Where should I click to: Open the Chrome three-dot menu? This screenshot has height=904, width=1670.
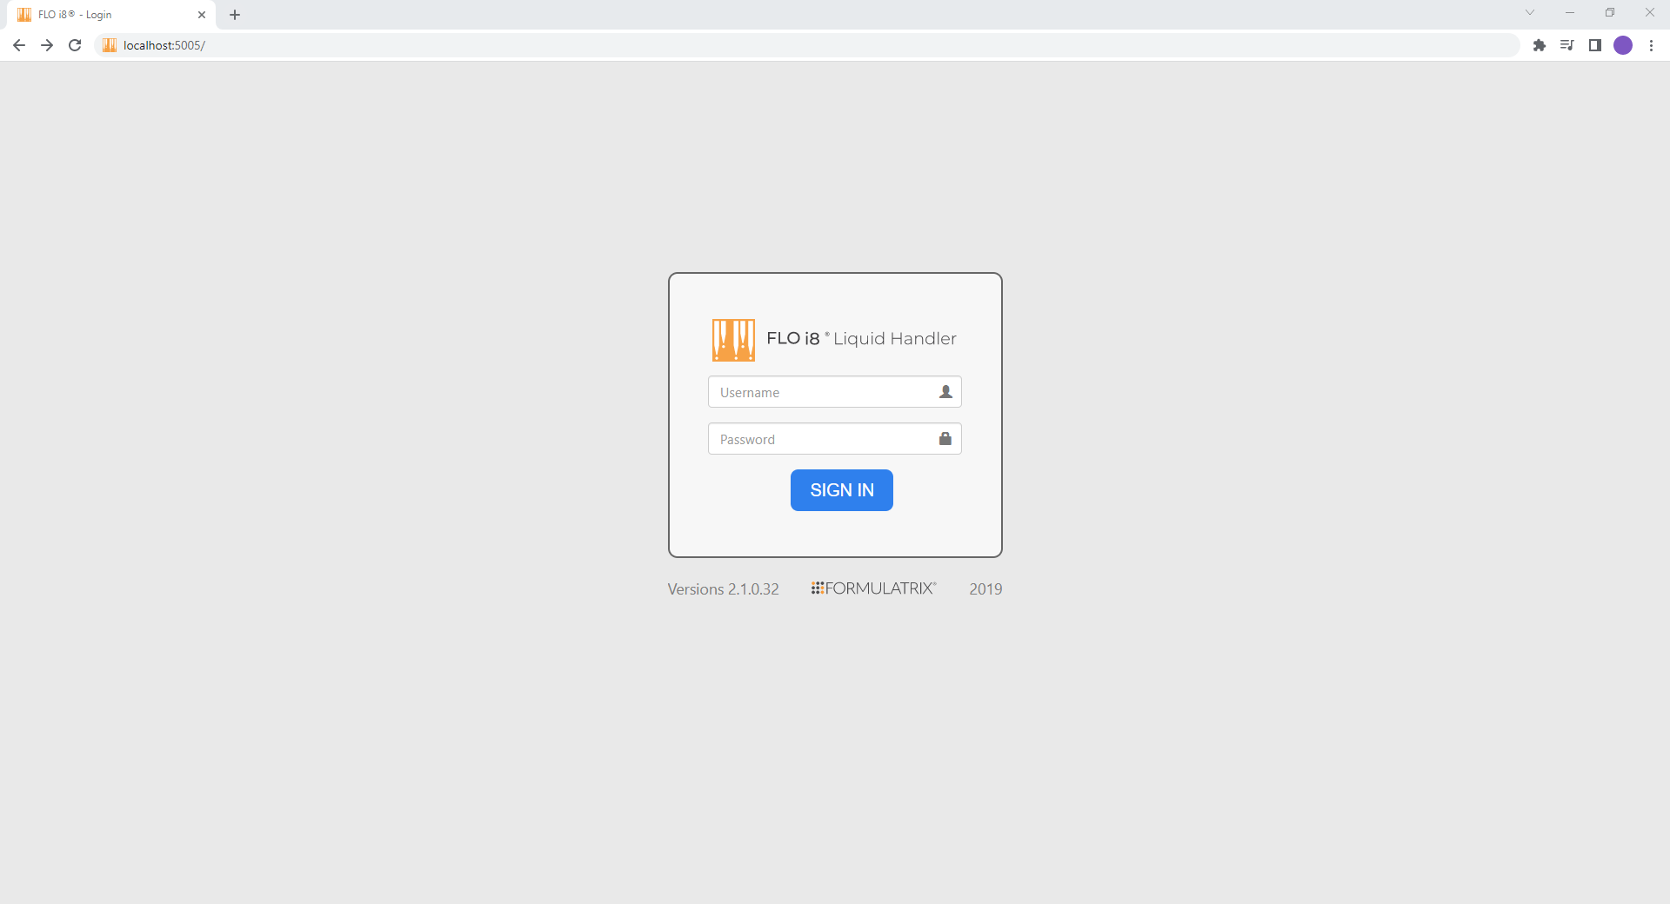pos(1651,45)
